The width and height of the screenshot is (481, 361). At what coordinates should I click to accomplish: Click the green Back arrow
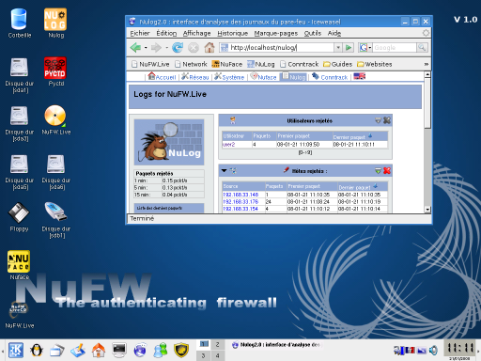pos(135,48)
